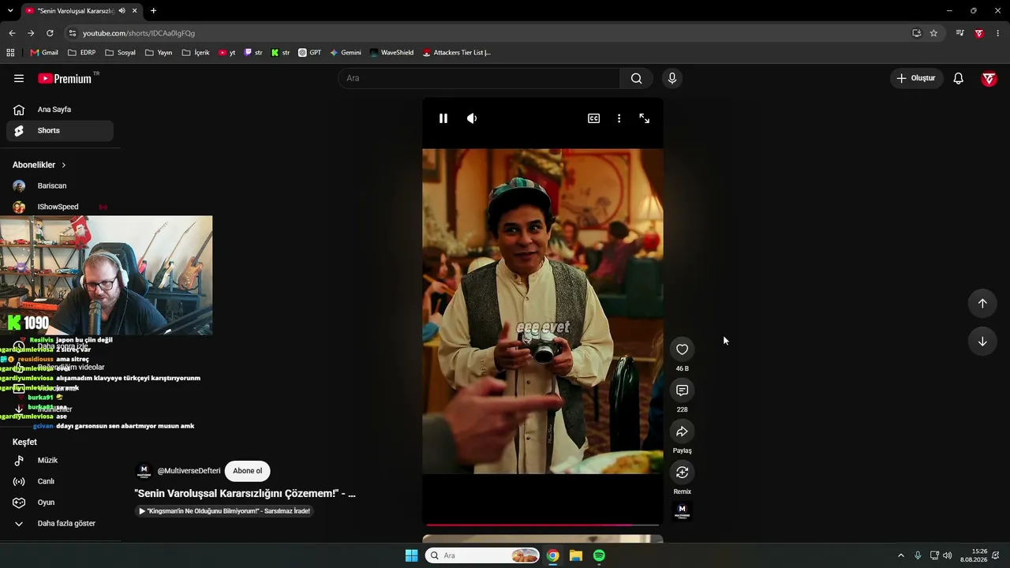The height and width of the screenshot is (568, 1010).
Task: Expand Daha fazla göster
Action: click(x=60, y=524)
